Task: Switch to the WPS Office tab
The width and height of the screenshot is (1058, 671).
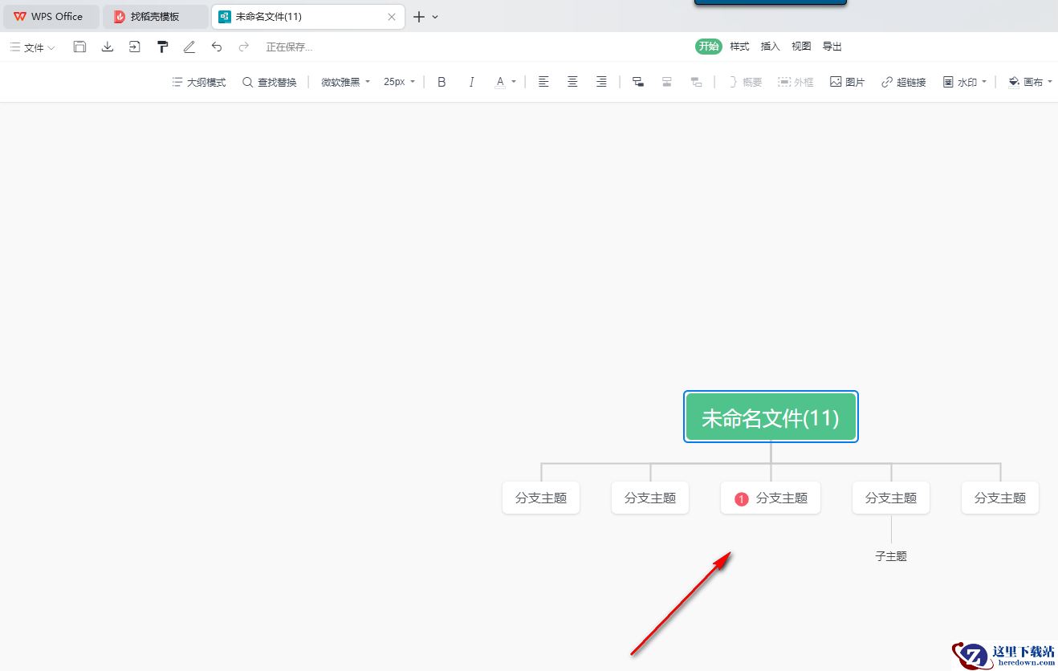Action: [51, 16]
